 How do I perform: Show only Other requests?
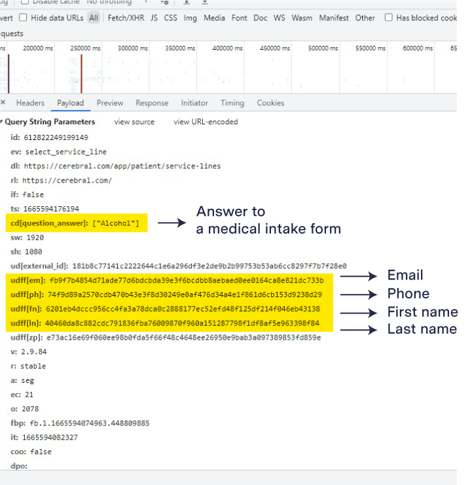tap(365, 18)
